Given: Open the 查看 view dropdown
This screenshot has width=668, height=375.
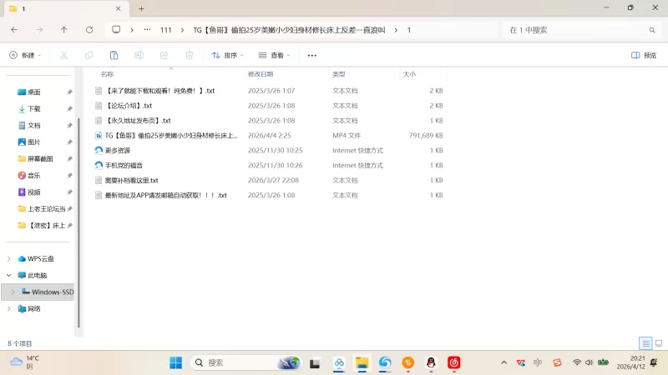Looking at the screenshot, I should tap(274, 55).
